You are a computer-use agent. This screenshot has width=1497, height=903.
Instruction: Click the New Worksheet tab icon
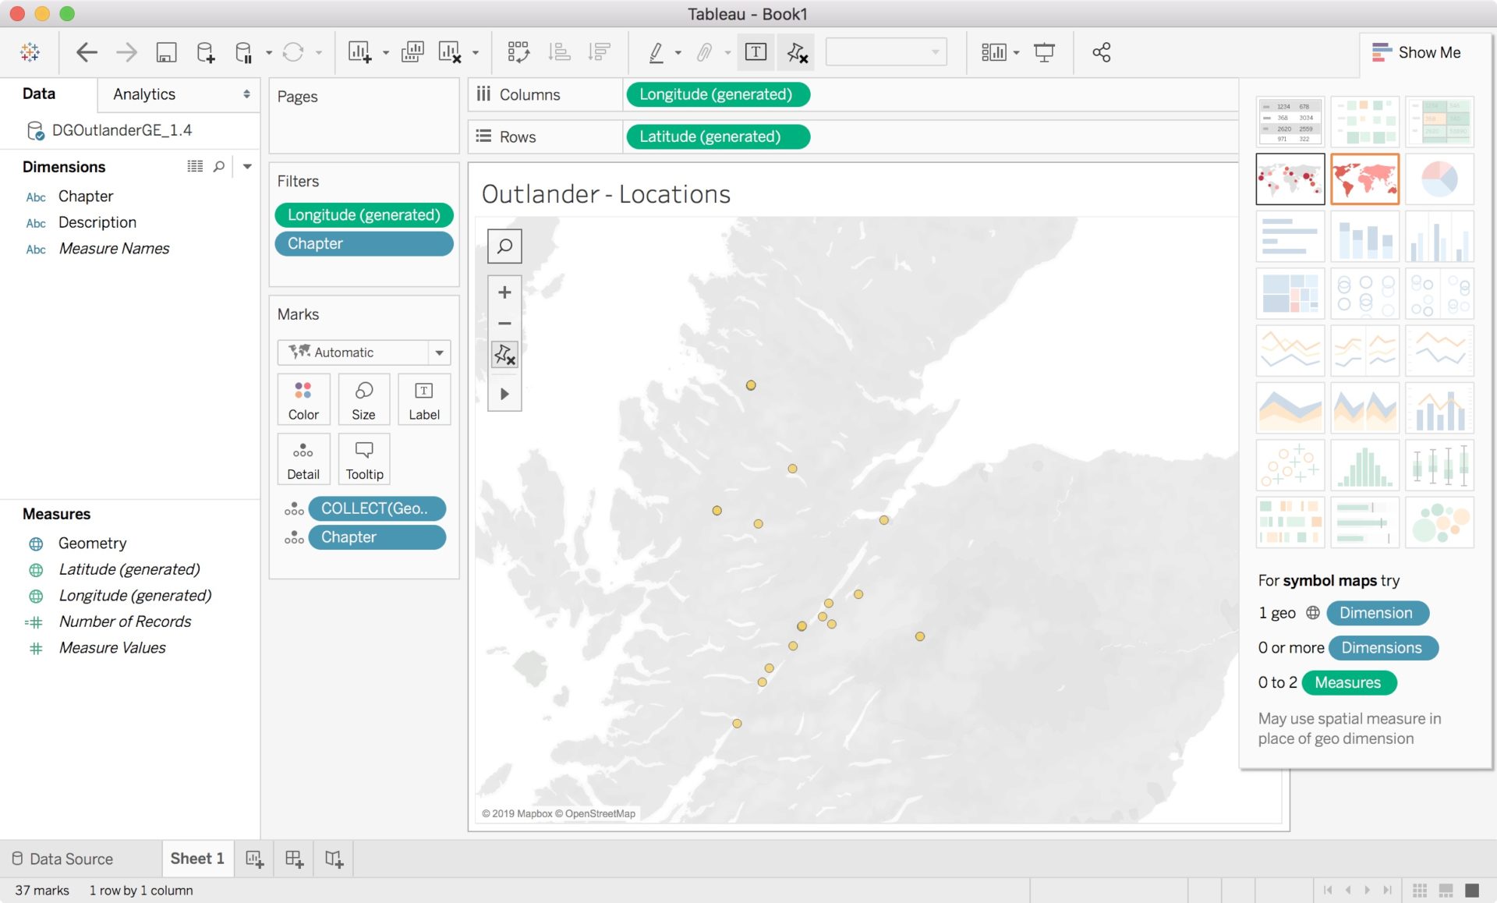(254, 859)
